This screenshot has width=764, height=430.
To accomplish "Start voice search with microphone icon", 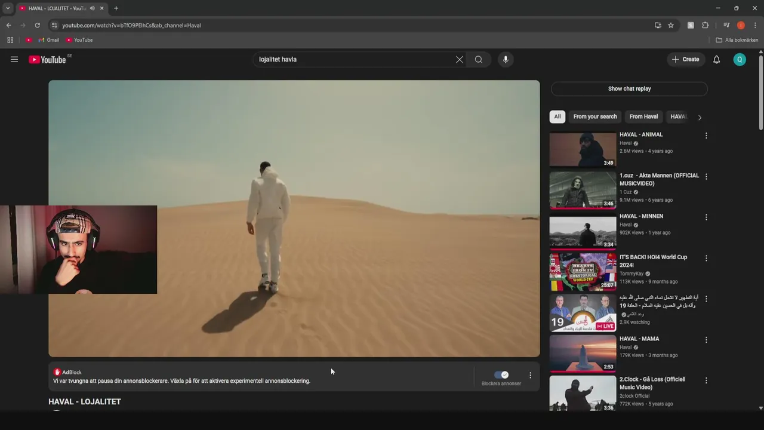I will point(506,59).
